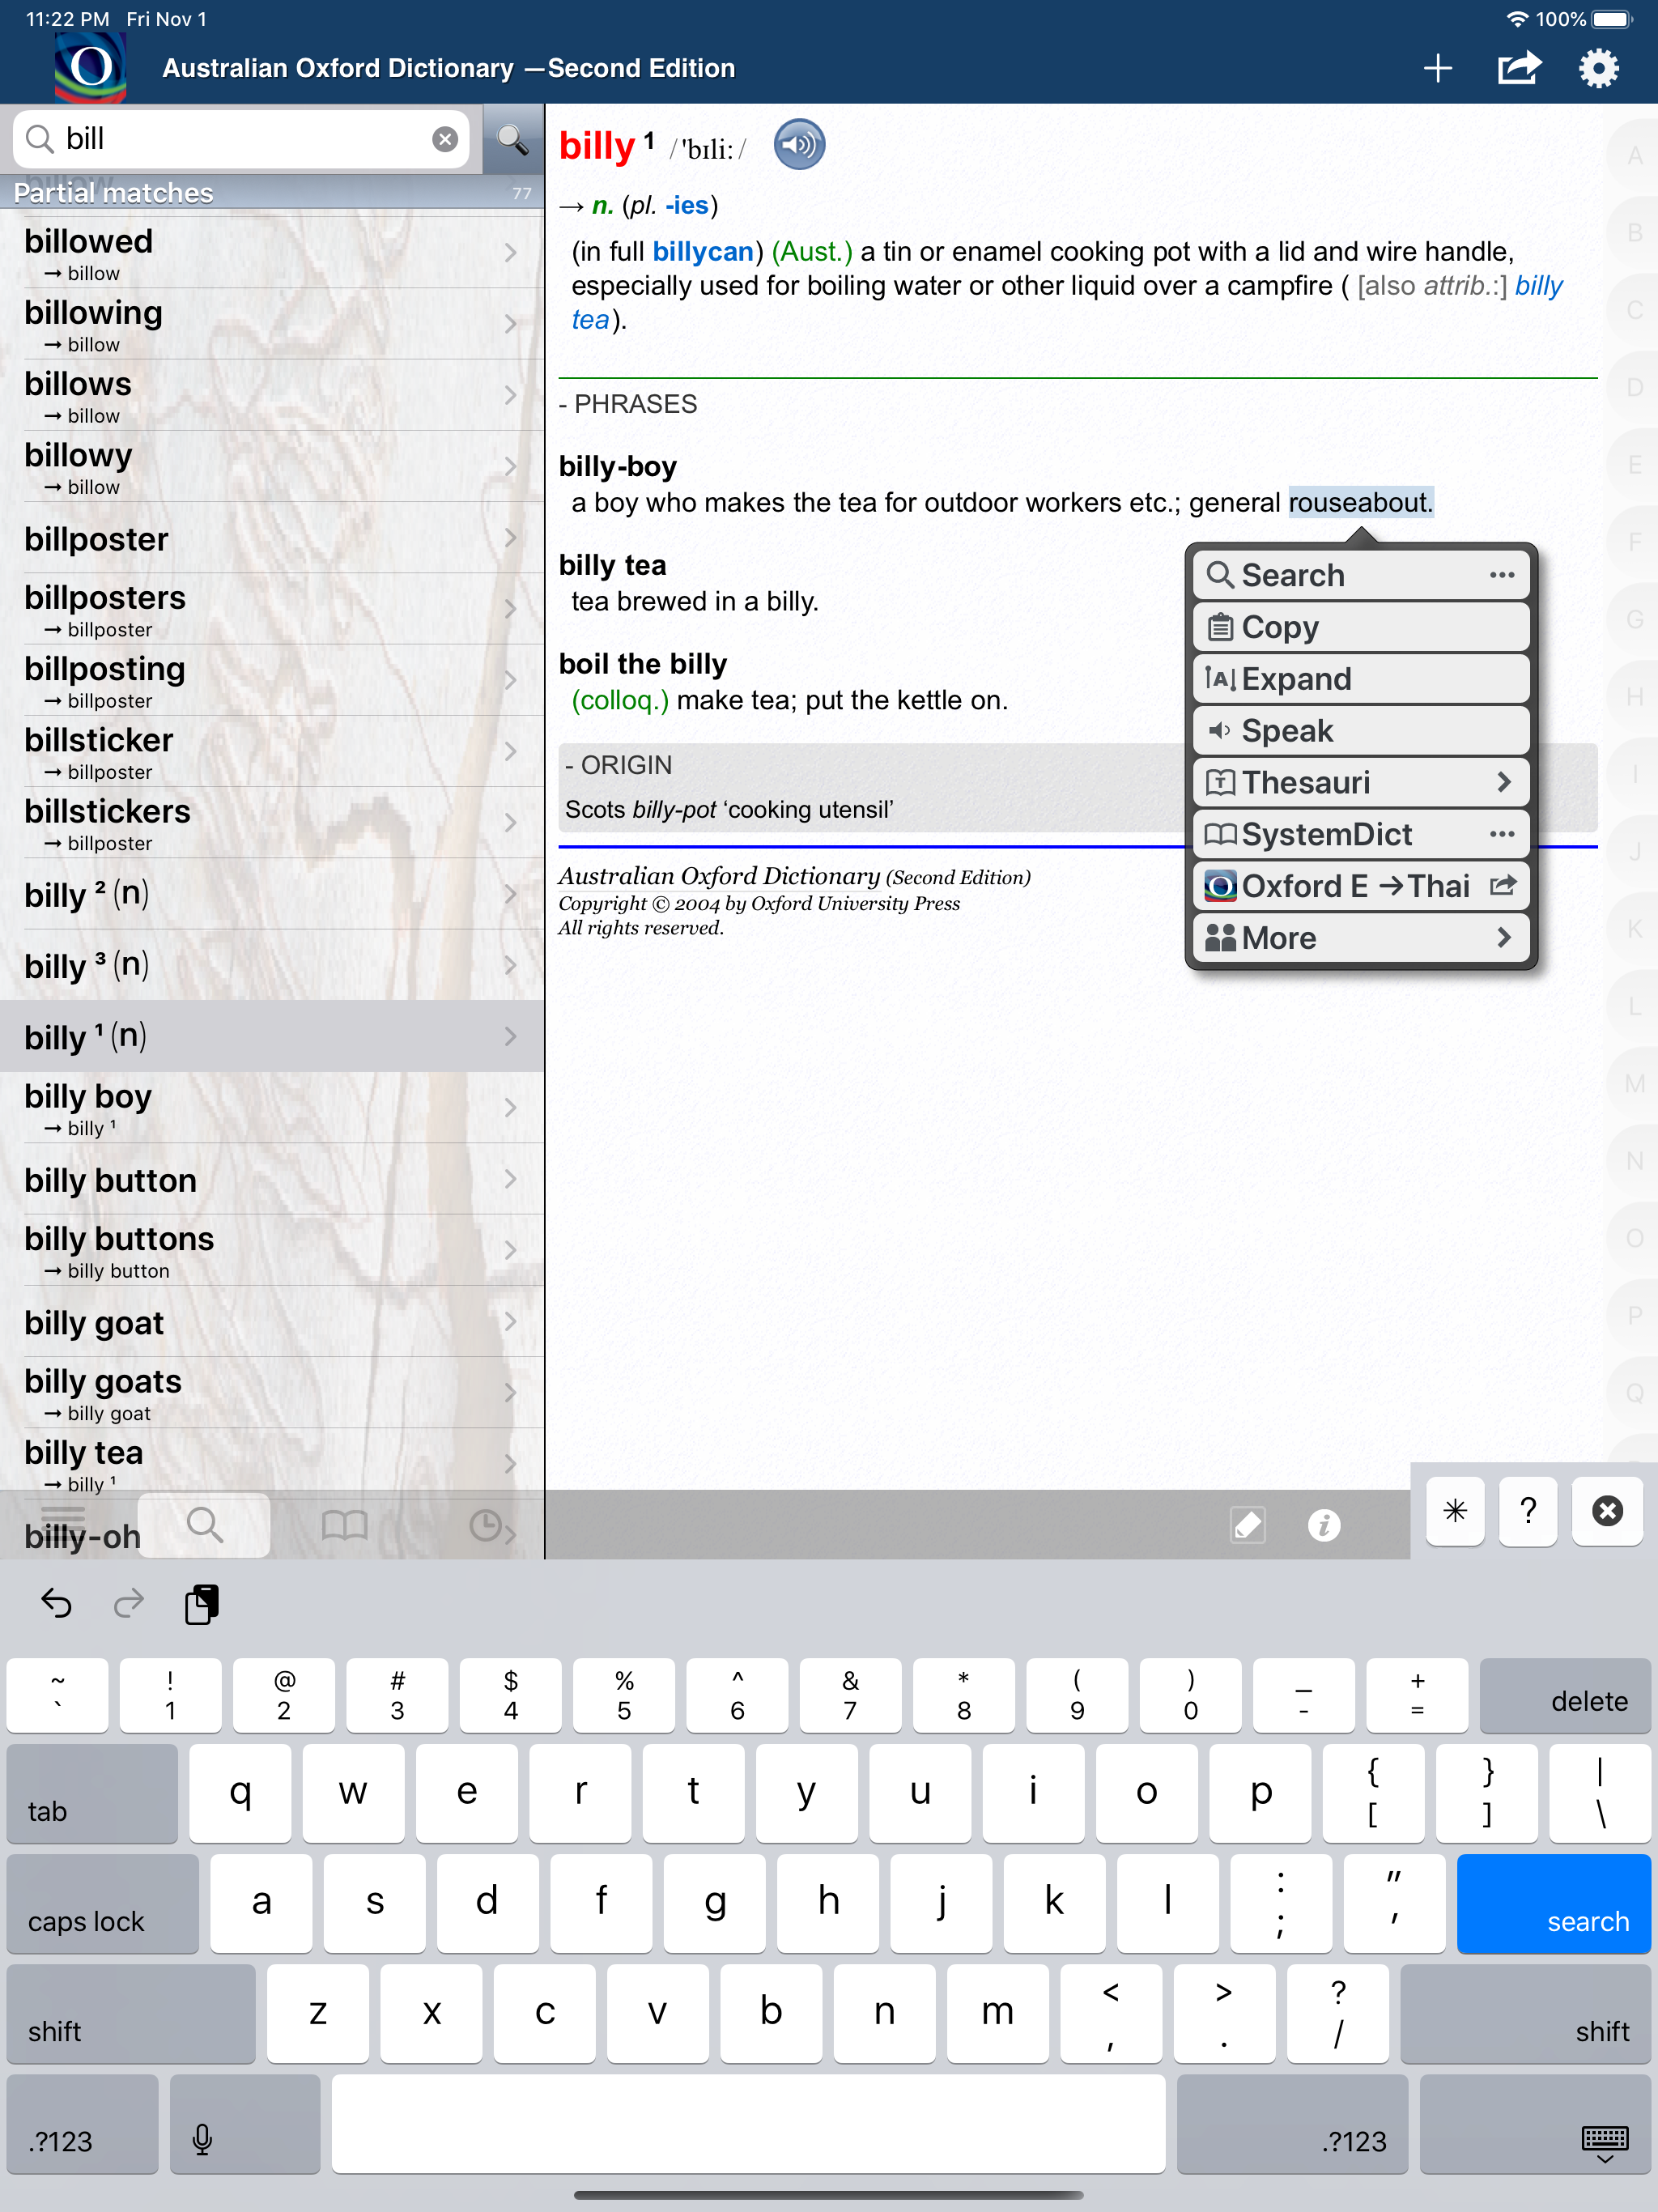Image resolution: width=1658 pixels, height=2212 pixels.
Task: Choose Speak in the popup menu
Action: (x=1361, y=731)
